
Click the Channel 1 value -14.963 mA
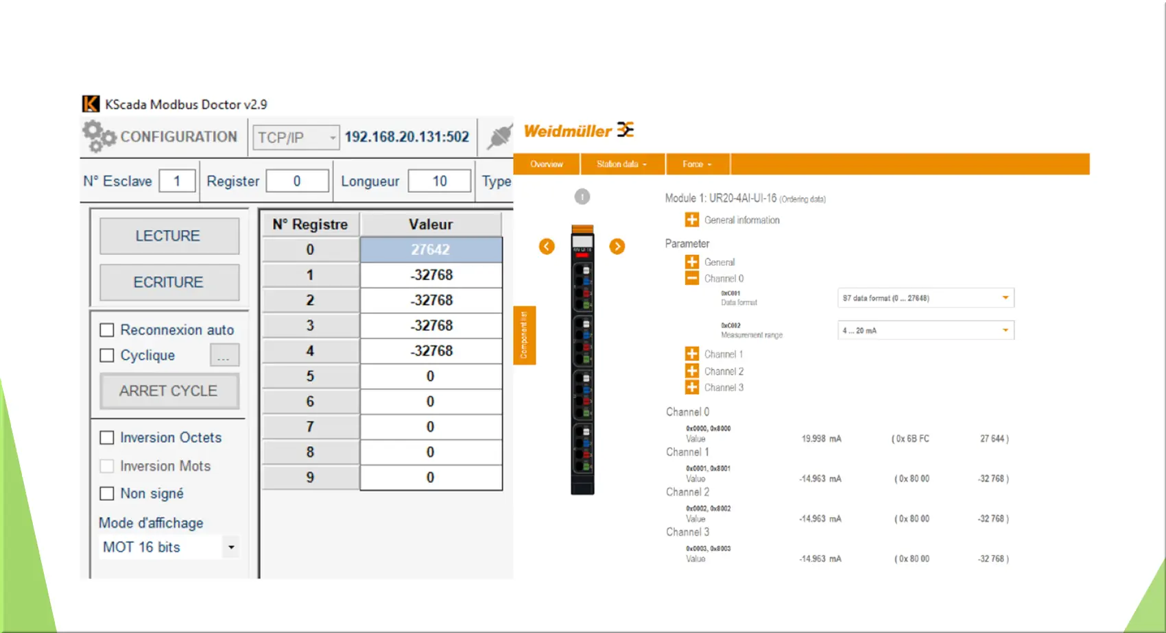point(820,479)
